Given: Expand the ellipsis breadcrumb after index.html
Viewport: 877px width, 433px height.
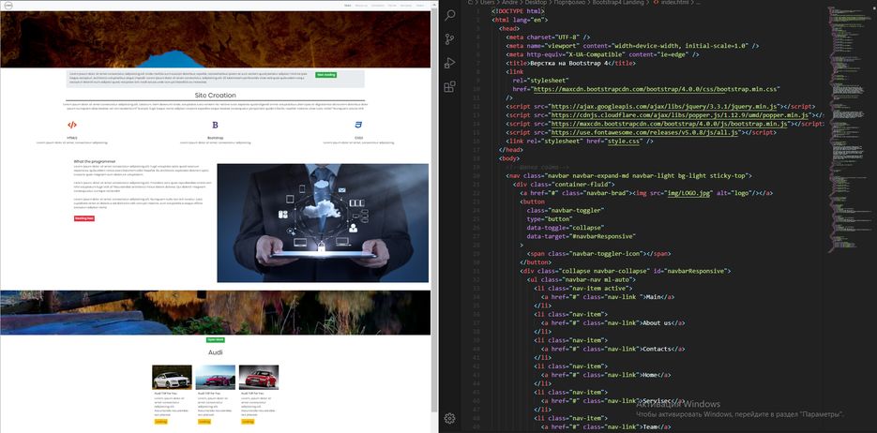Looking at the screenshot, I should coord(699,3).
